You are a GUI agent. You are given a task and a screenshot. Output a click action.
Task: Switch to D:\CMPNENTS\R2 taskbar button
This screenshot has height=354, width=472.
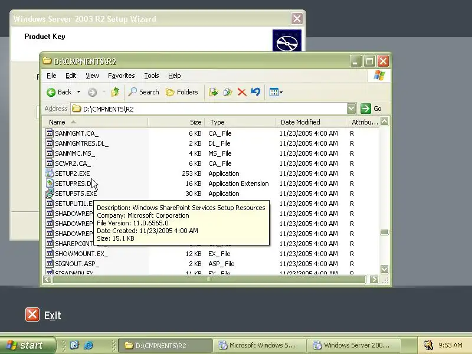[x=165, y=345]
